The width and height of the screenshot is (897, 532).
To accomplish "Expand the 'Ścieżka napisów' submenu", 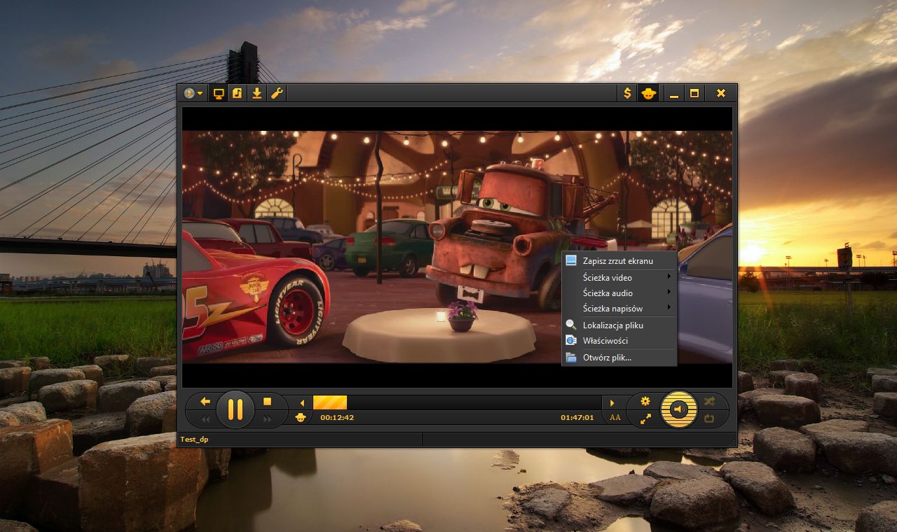I will coord(619,308).
